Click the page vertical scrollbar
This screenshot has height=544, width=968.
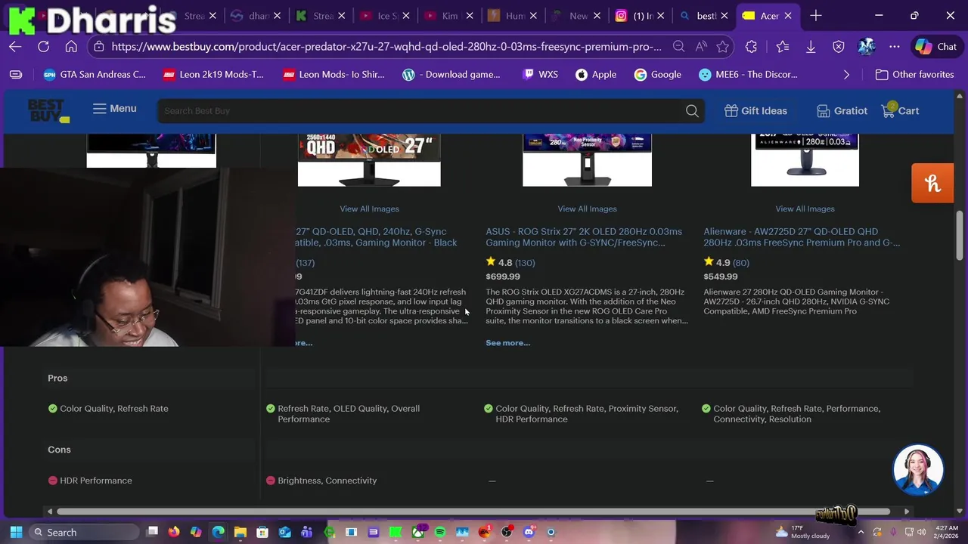pos(960,234)
